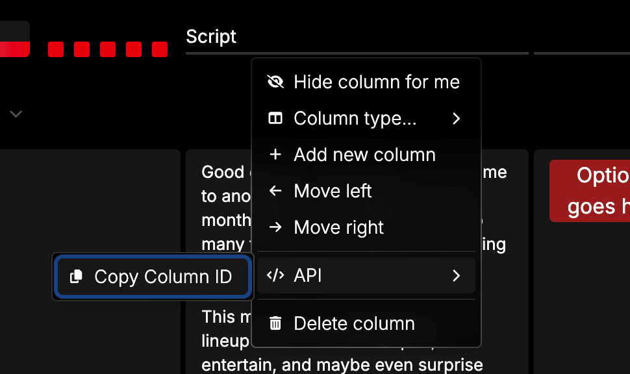
Task: Expand the API submenu chevron
Action: tap(456, 275)
